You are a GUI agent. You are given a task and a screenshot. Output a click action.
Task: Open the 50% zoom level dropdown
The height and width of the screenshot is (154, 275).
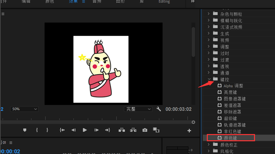(24, 109)
